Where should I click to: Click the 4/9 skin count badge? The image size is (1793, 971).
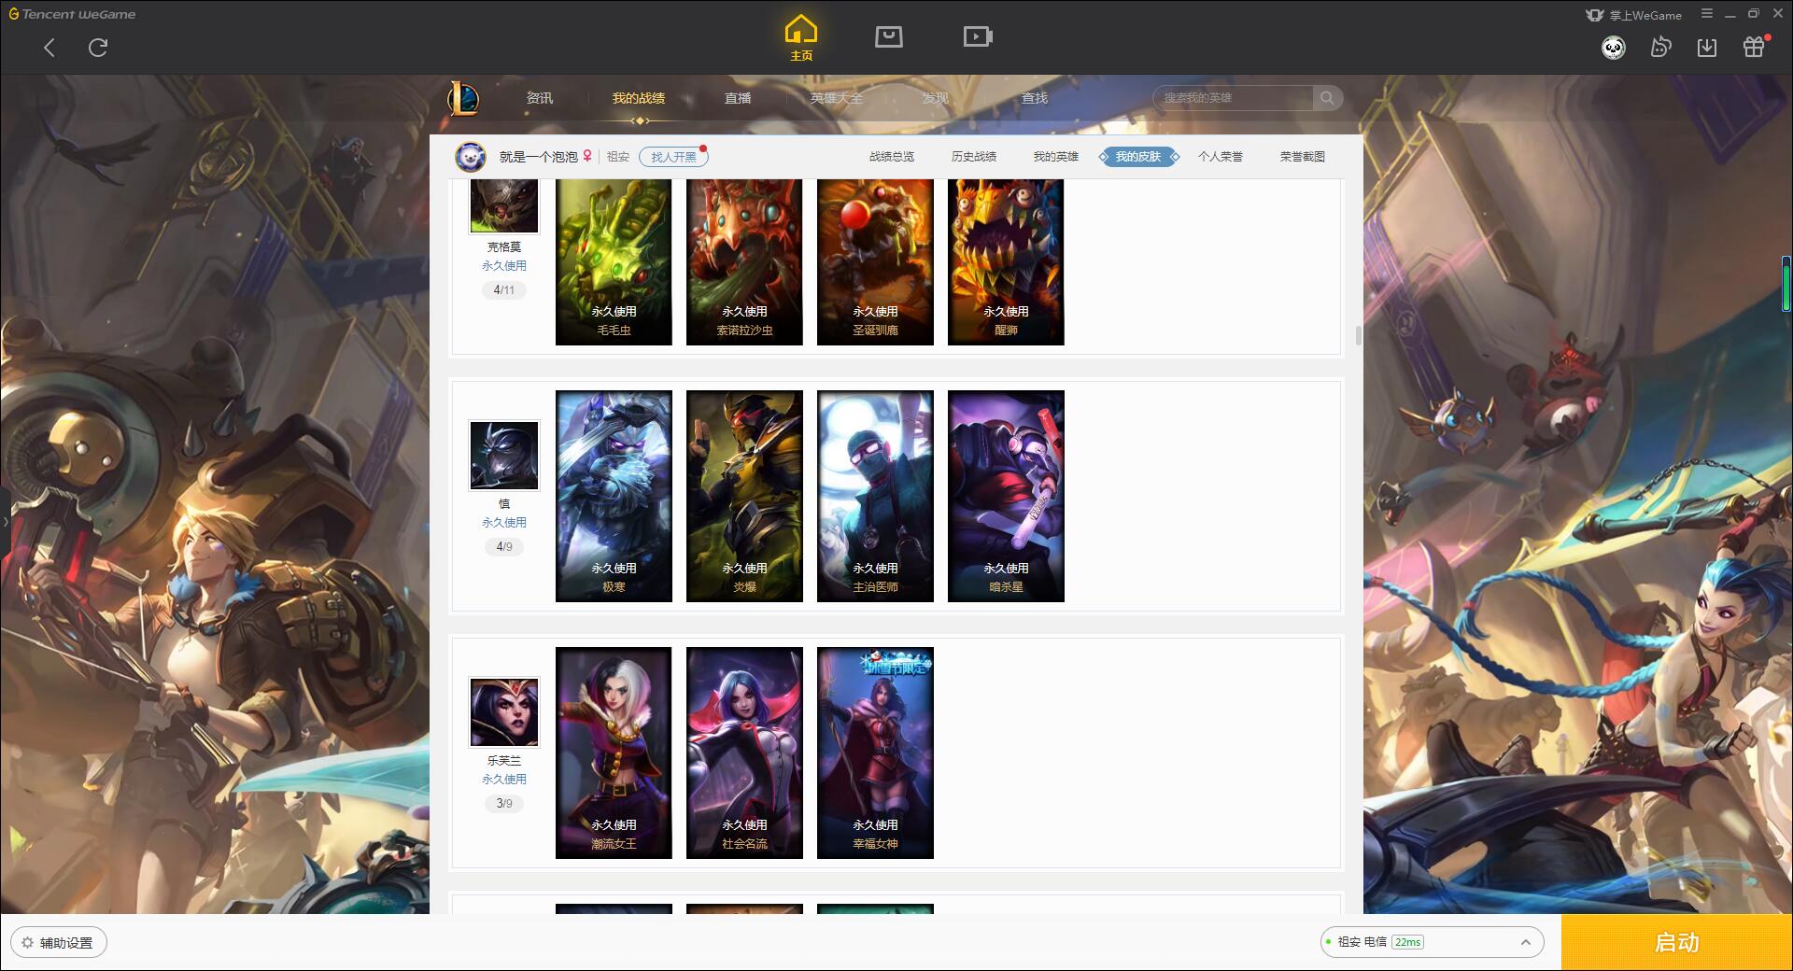504,547
